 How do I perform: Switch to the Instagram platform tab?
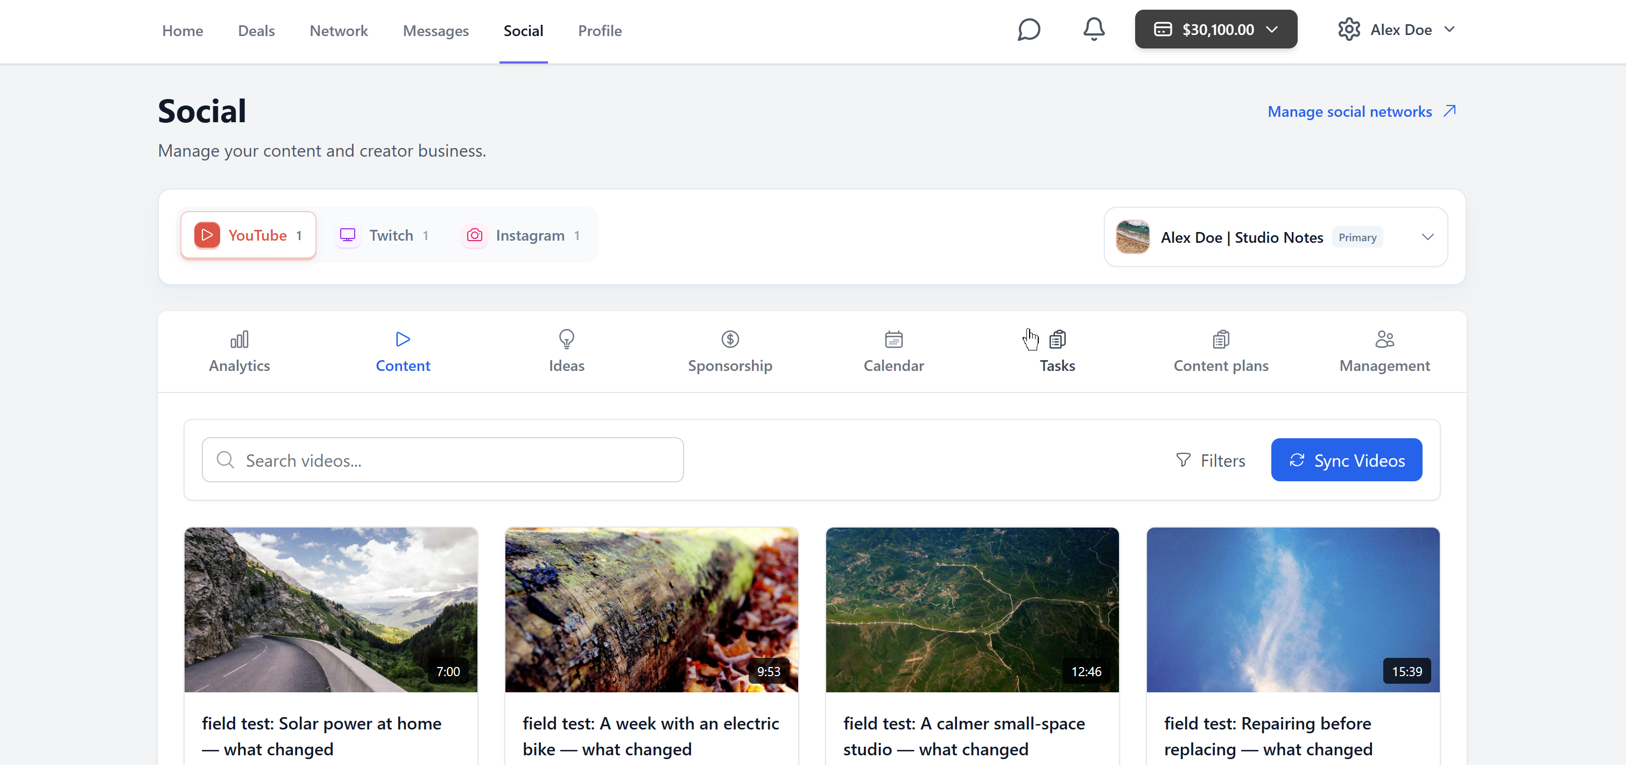click(522, 235)
